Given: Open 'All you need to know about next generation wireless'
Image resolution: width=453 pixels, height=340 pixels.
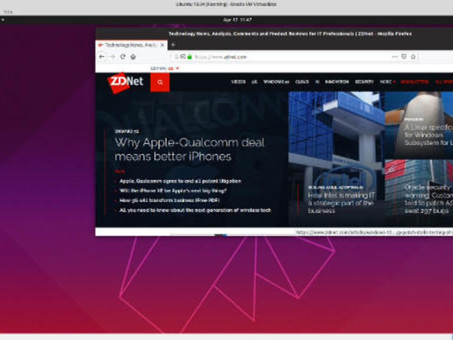Looking at the screenshot, I should pos(195,210).
